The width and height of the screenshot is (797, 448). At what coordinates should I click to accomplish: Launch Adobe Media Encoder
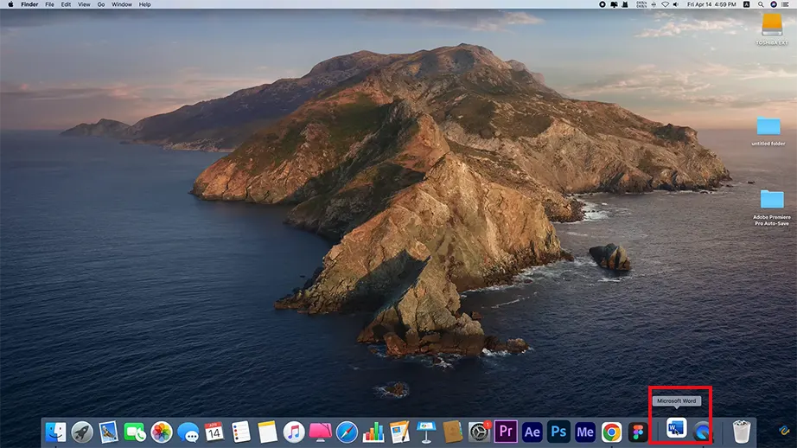pyautogui.click(x=585, y=432)
